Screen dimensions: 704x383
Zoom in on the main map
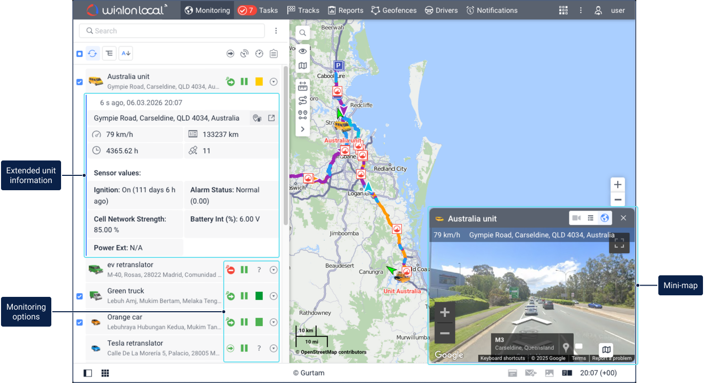coord(618,185)
